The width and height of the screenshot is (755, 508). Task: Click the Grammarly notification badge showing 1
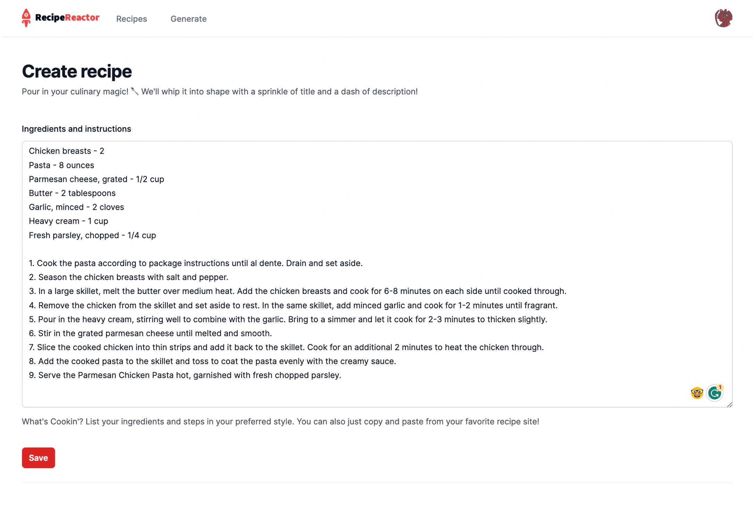tap(720, 387)
